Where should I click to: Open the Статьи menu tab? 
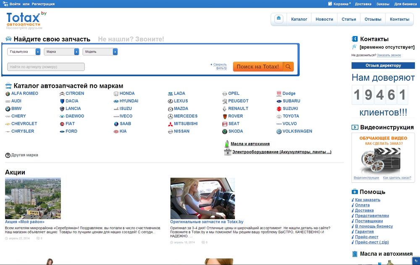[x=349, y=19]
